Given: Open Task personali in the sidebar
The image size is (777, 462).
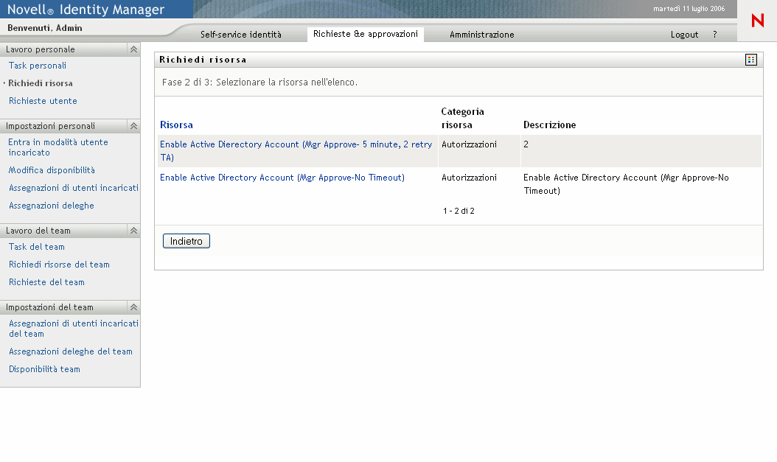Looking at the screenshot, I should pyautogui.click(x=37, y=66).
